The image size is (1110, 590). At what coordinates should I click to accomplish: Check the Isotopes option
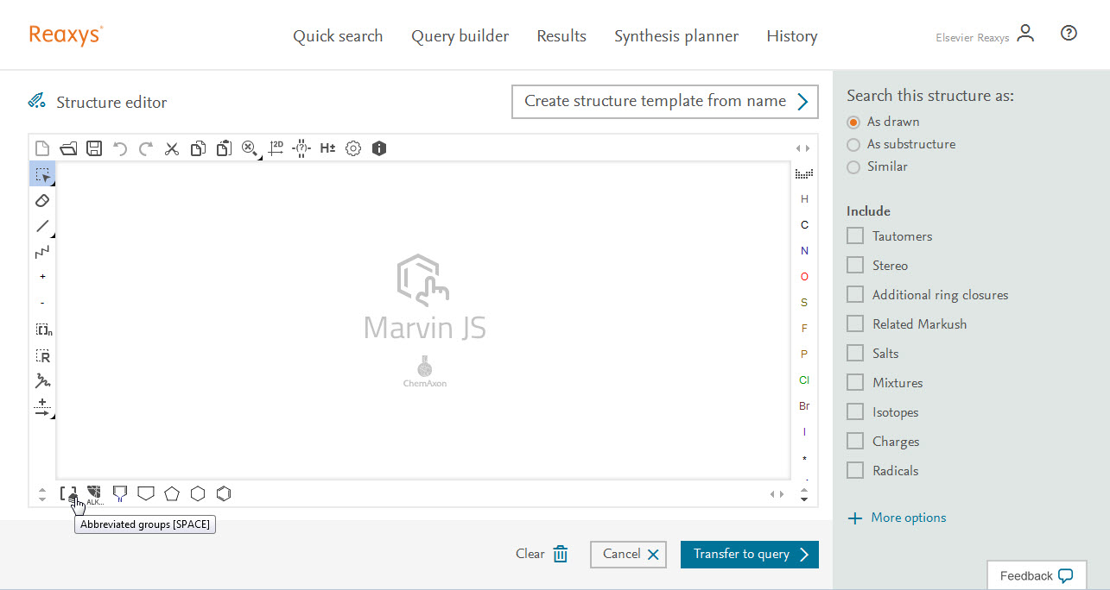click(x=855, y=411)
